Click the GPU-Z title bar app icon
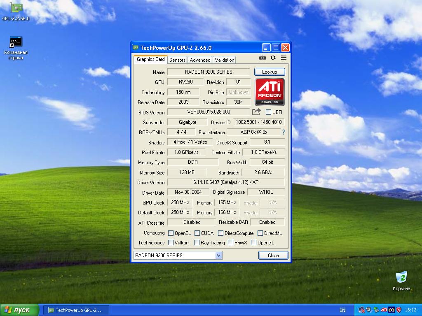Viewport: 422px width, 316px height. click(135, 48)
